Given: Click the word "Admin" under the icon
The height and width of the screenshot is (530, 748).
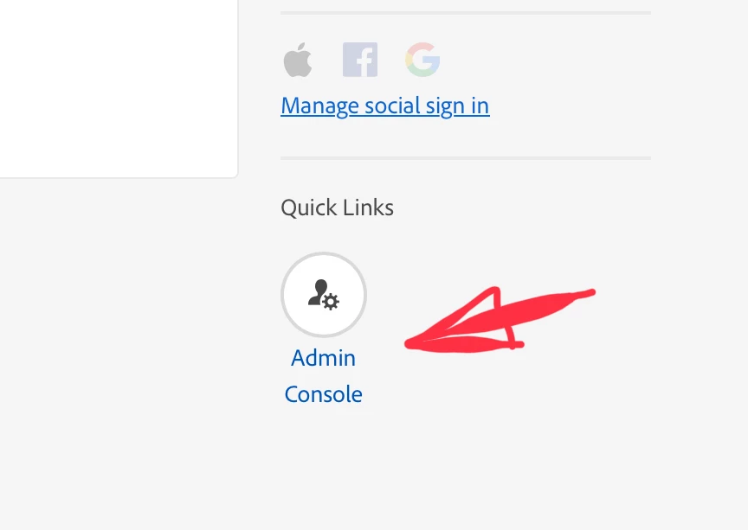Looking at the screenshot, I should 324,358.
